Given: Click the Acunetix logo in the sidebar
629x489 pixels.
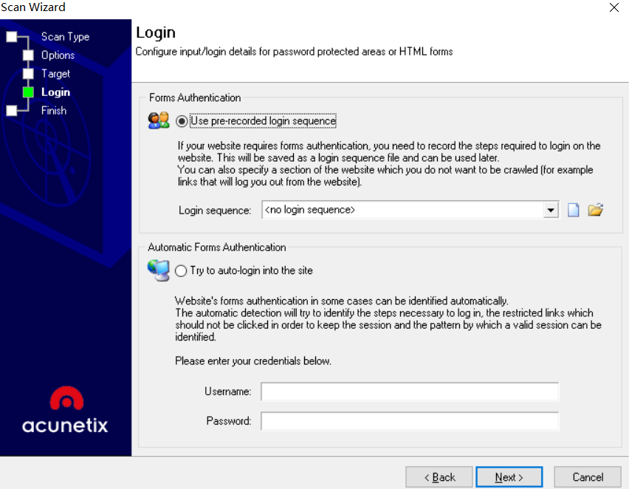Looking at the screenshot, I should click(x=66, y=409).
